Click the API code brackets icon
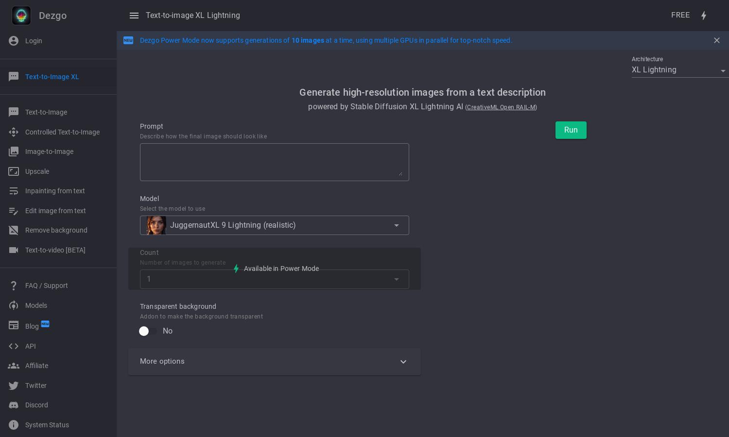The height and width of the screenshot is (437, 729). pos(14,346)
